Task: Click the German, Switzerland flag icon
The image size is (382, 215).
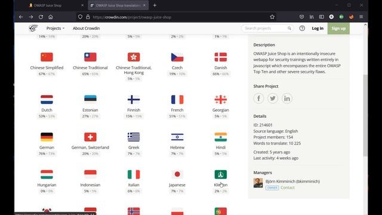Action: [90, 137]
